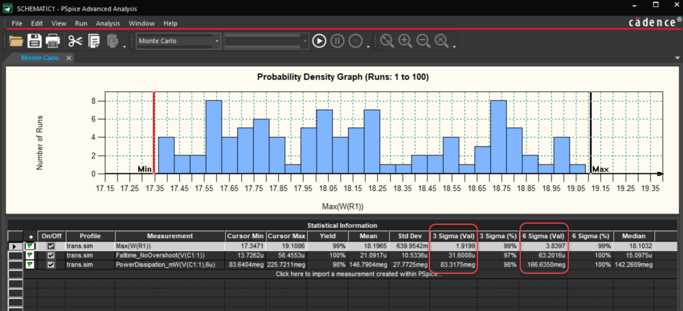Open the File menu
683x311 pixels.
click(17, 23)
